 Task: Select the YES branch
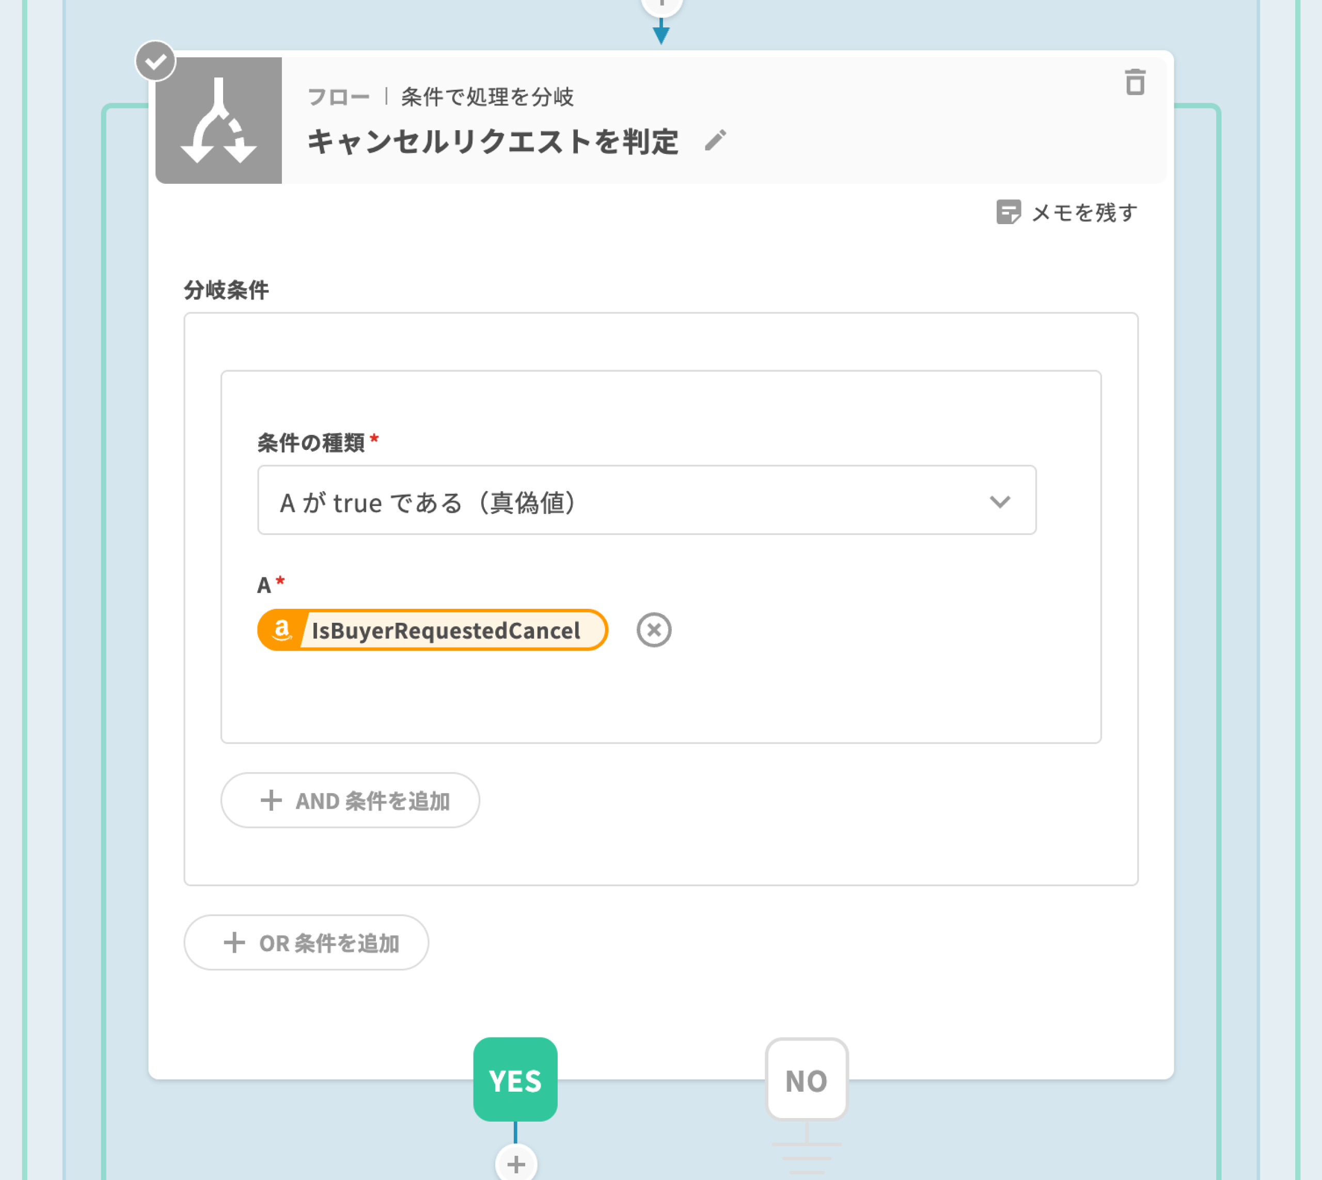[x=515, y=1079]
